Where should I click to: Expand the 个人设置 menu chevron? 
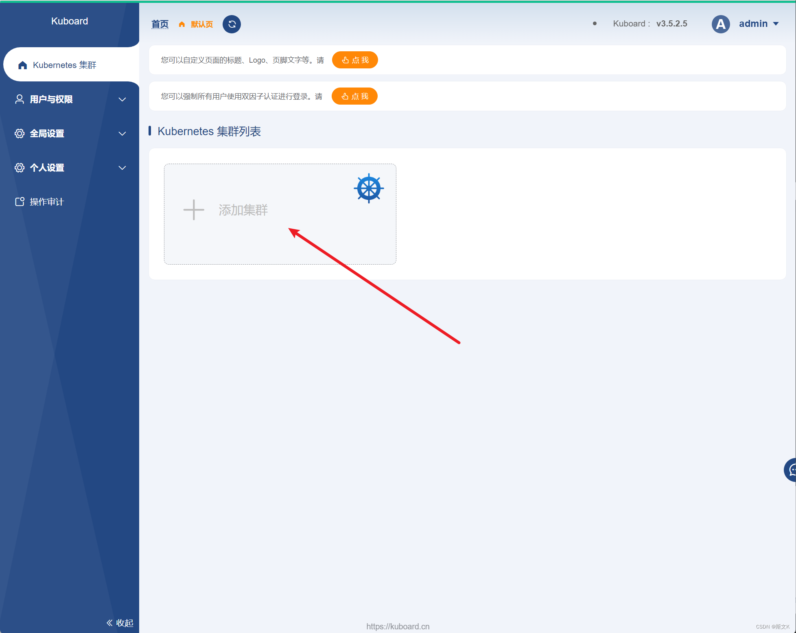[x=122, y=168]
